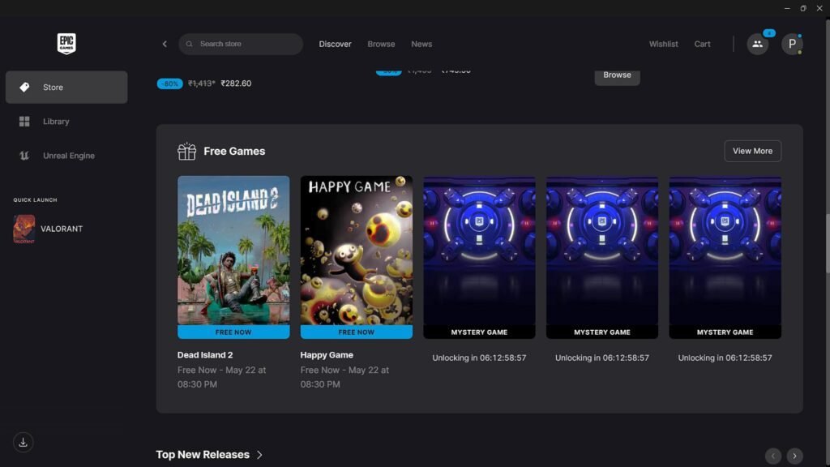This screenshot has height=467, width=830.
Task: Open the downloads icon
Action: [x=24, y=442]
